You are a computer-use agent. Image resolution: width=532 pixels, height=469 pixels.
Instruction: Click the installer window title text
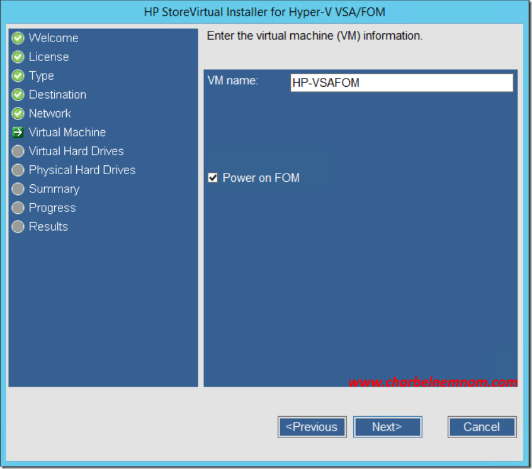[x=264, y=12]
